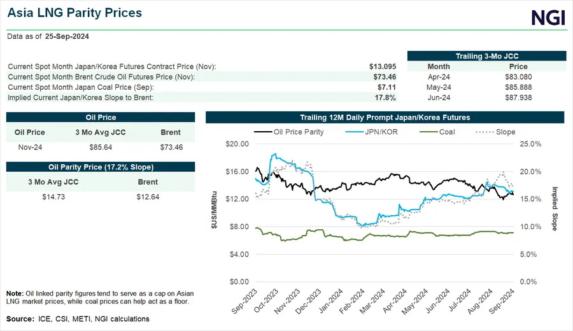This screenshot has width=573, height=331.
Task: Select the Apr-24 row in JCC table
Action: (x=439, y=77)
